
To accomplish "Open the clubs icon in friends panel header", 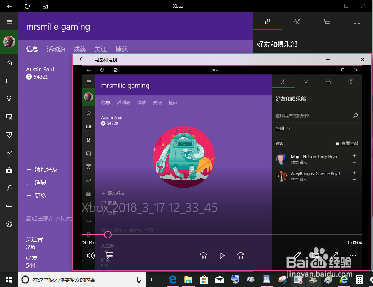I will [297, 21].
